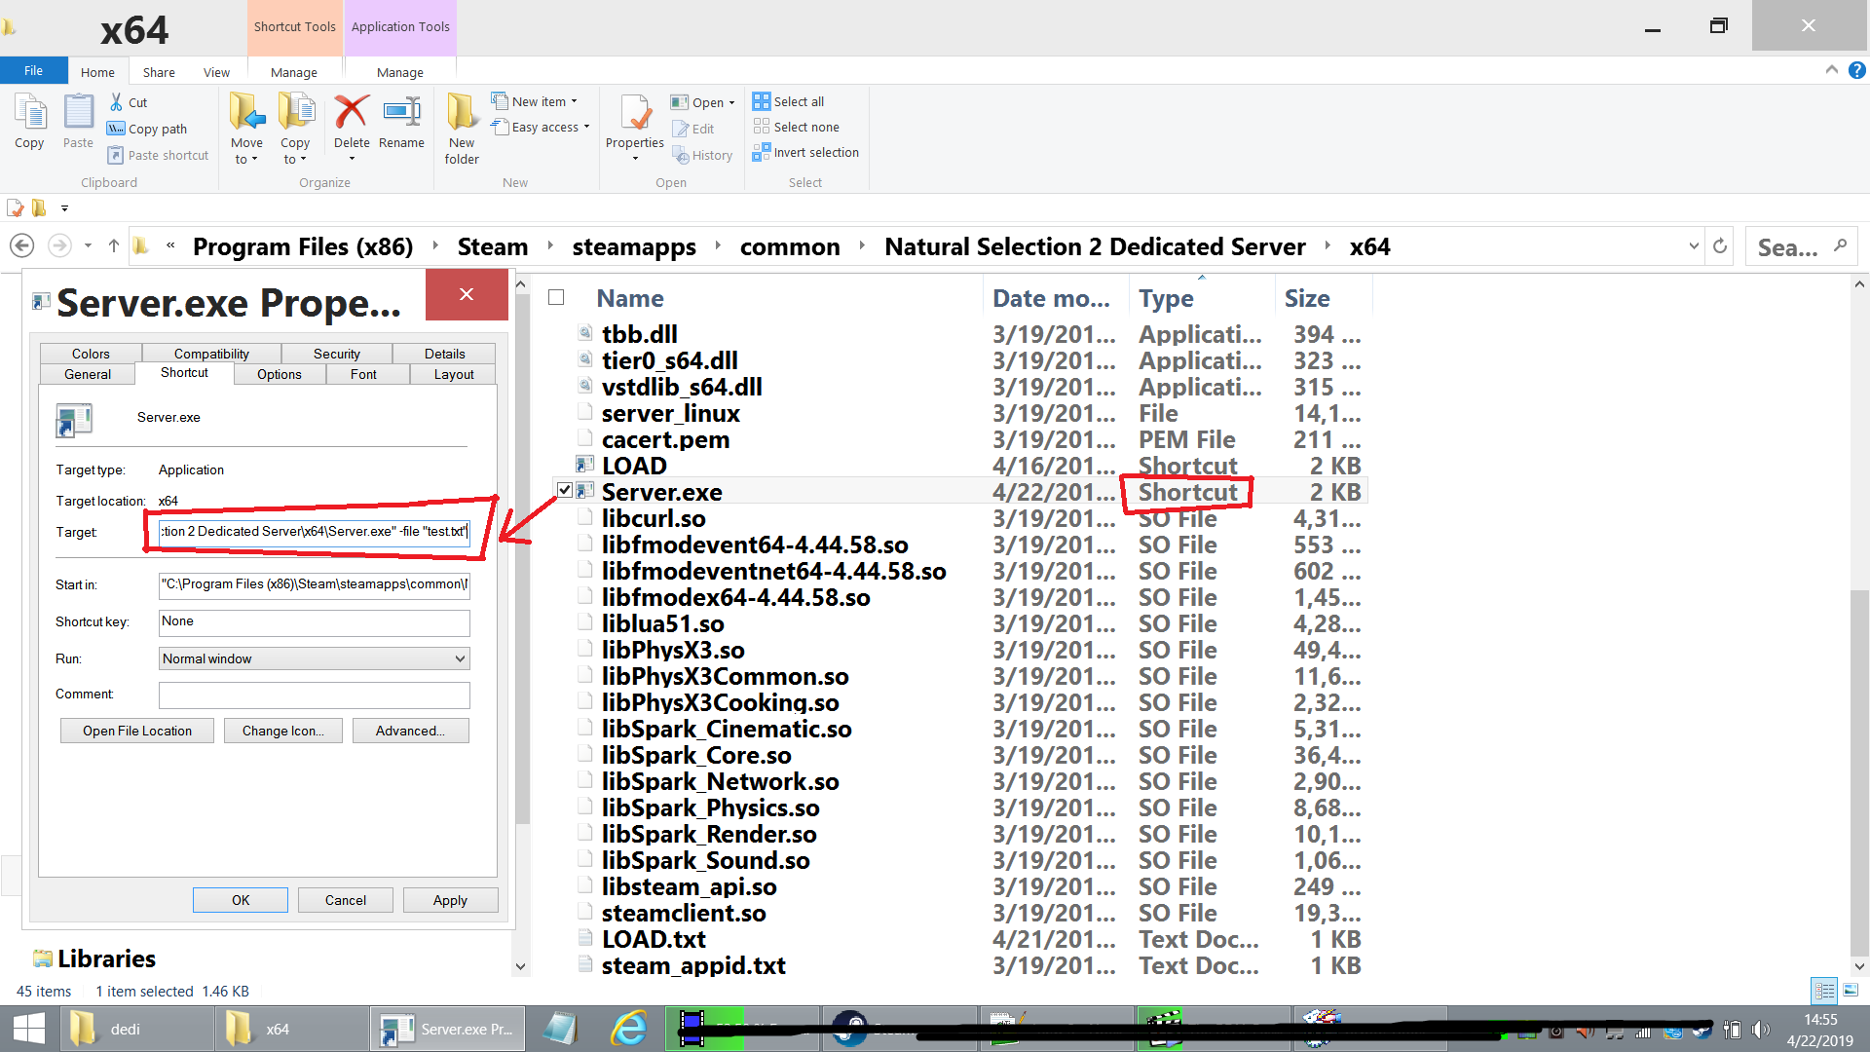Open the View ribbon tab
Image resolution: width=1870 pixels, height=1052 pixels.
216,72
